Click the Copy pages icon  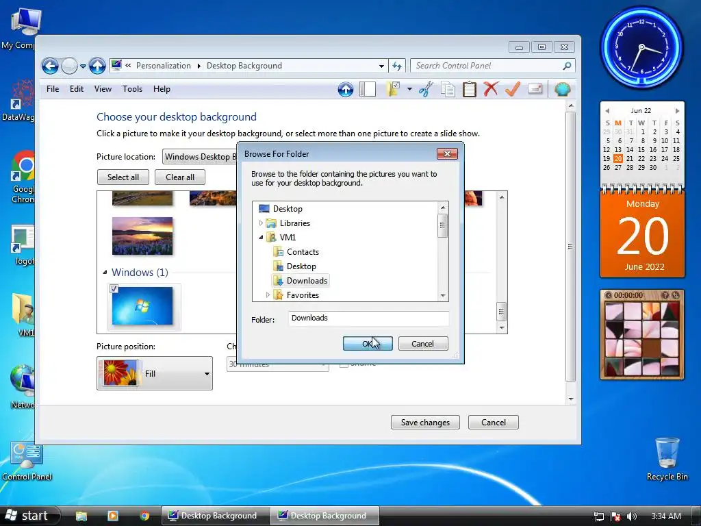448,89
